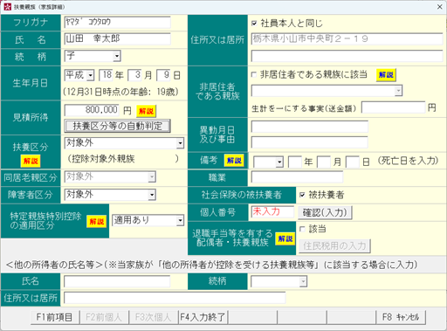Click the birth year field showing 18
Screen dimensions: 447x331
[106, 75]
